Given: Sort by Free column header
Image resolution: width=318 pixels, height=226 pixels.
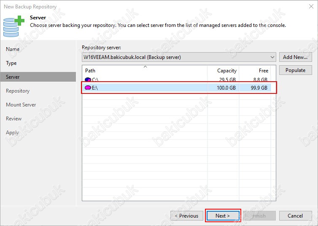Looking at the screenshot, I should pyautogui.click(x=255, y=71).
